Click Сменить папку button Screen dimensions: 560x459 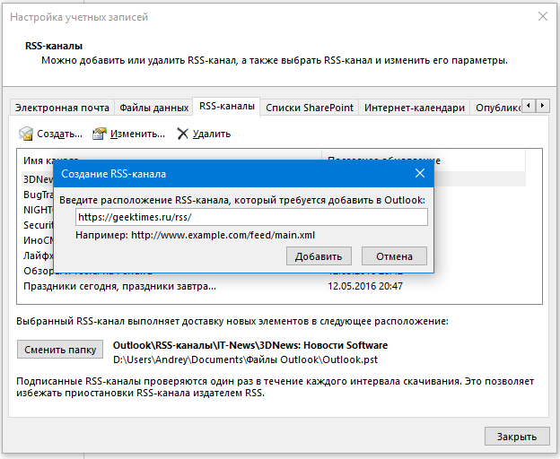60,350
